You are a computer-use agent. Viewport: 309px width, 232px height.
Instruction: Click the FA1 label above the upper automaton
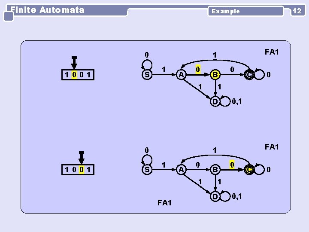coord(272,52)
